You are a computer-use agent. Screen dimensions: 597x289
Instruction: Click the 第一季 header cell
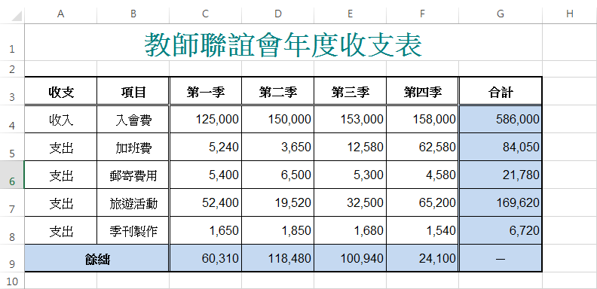pyautogui.click(x=206, y=91)
